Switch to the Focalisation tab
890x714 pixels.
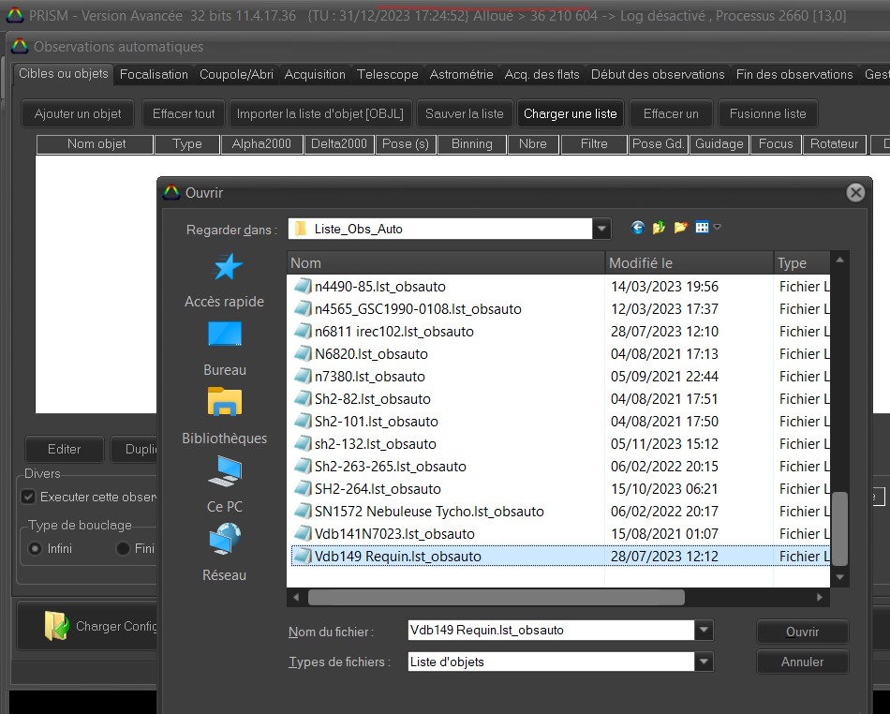[154, 74]
